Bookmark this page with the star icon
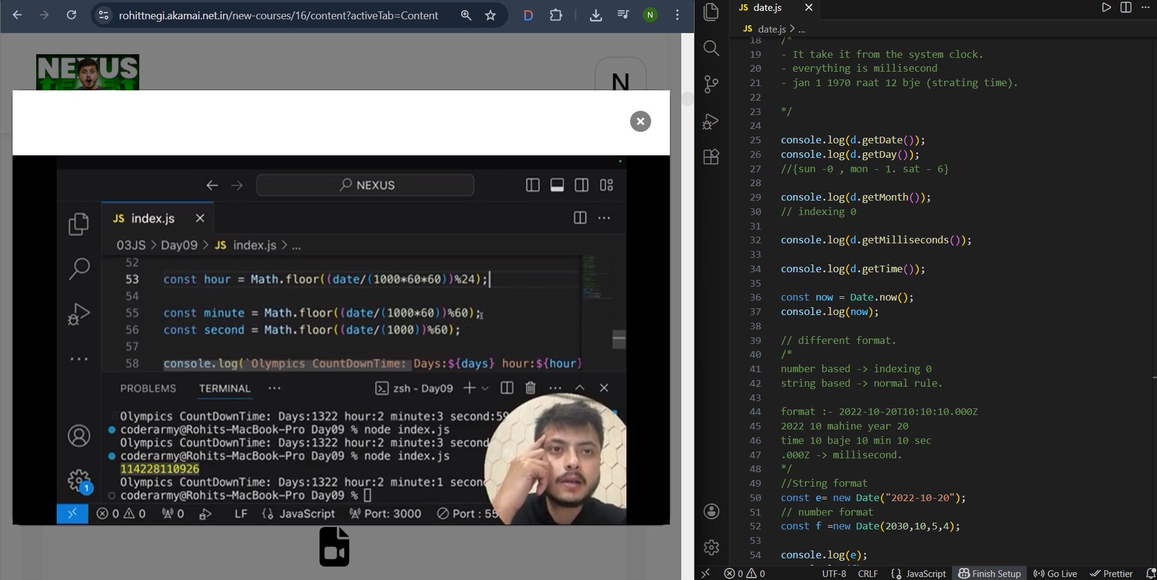 tap(491, 15)
